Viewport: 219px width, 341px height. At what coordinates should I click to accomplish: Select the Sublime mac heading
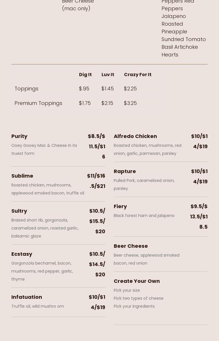pos(22,176)
